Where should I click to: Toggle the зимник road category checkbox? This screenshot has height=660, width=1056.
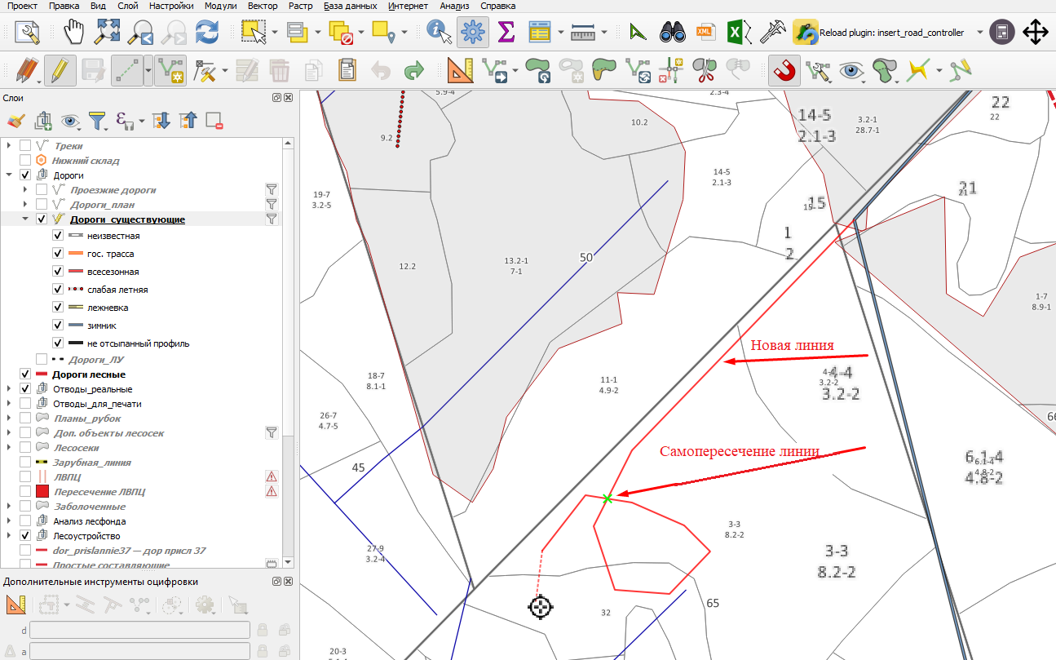58,326
